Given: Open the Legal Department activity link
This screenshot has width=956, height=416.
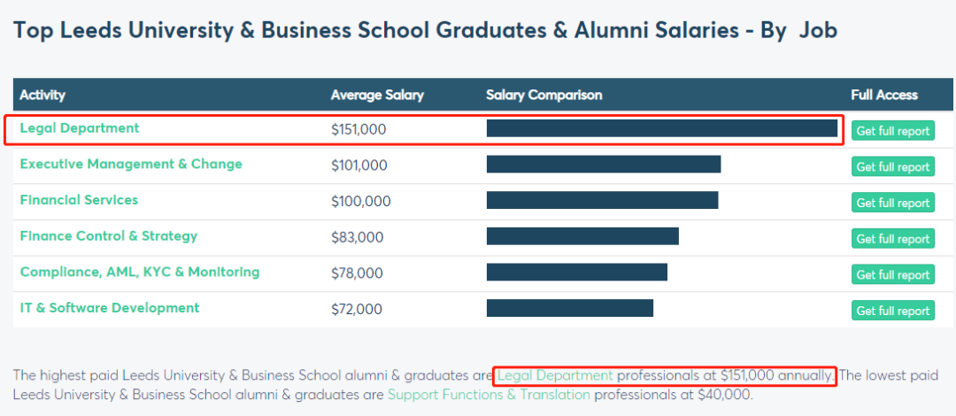Looking at the screenshot, I should click(x=80, y=128).
